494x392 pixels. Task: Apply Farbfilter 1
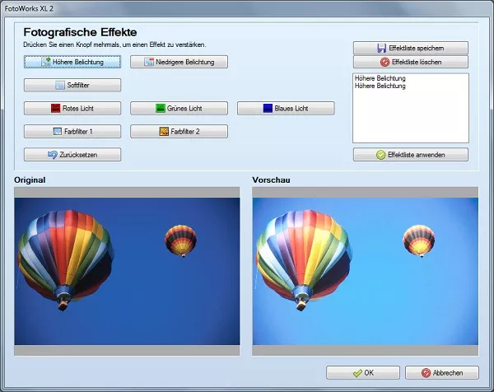pyautogui.click(x=72, y=132)
